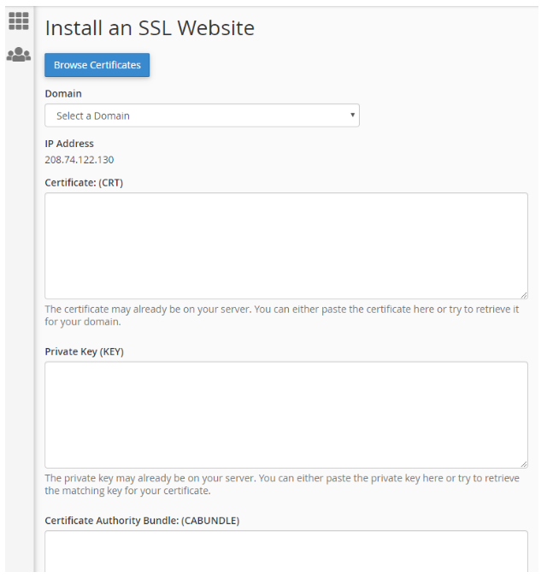This screenshot has width=547, height=584.
Task: Click the Certificate: (CRT) label
Action: coord(84,182)
